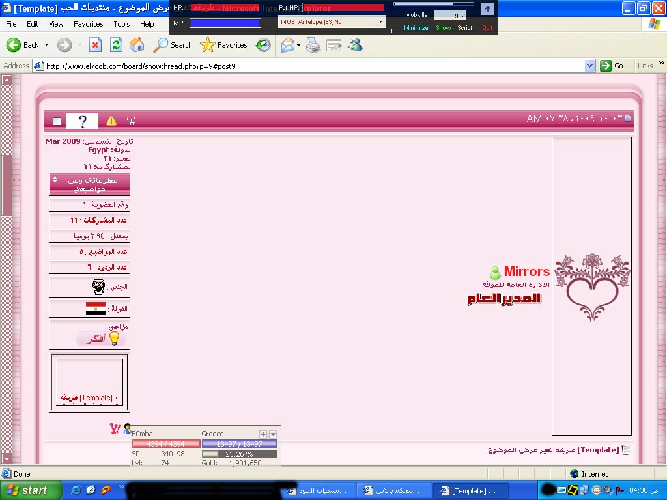Open the History toolbar icon
The width and height of the screenshot is (667, 500).
pos(263,45)
